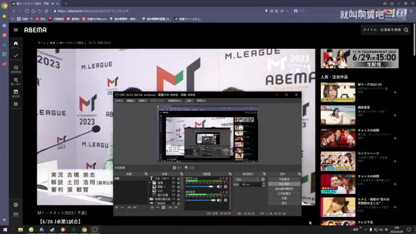This screenshot has width=416, height=234.
Task: Remove the selected source with the minus icon
Action: click(x=158, y=207)
